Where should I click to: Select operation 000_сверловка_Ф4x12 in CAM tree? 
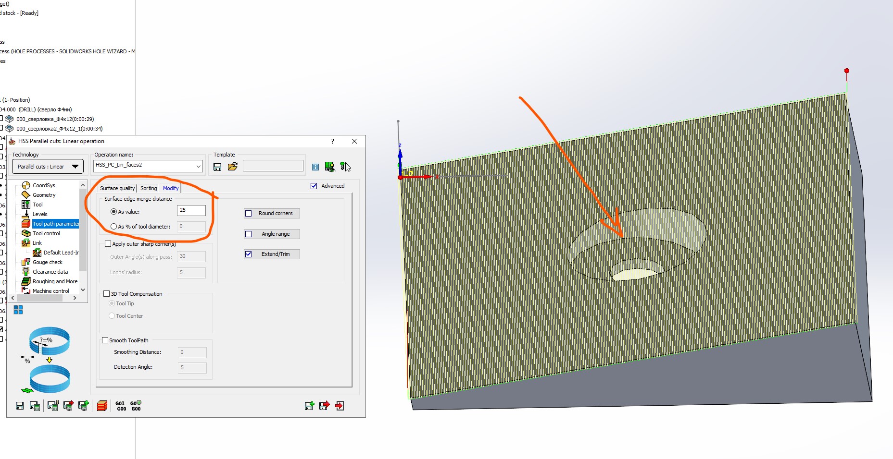(55, 119)
